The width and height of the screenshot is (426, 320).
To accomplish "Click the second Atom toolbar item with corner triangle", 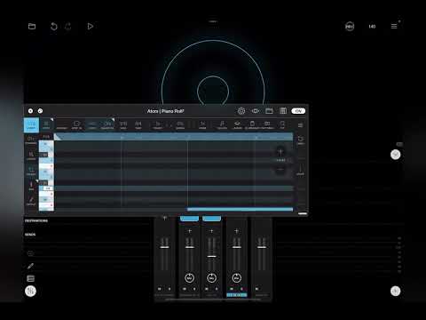I will coord(46,125).
